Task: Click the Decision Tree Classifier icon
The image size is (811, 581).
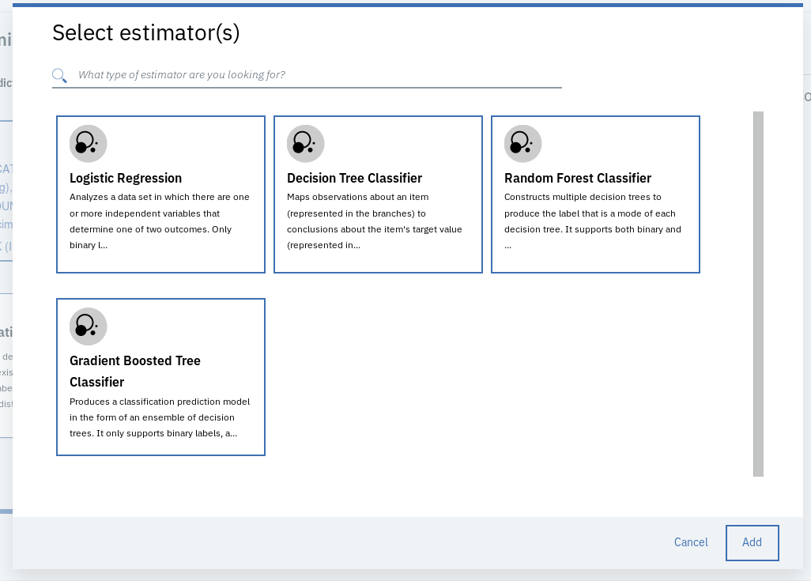Action: [306, 144]
